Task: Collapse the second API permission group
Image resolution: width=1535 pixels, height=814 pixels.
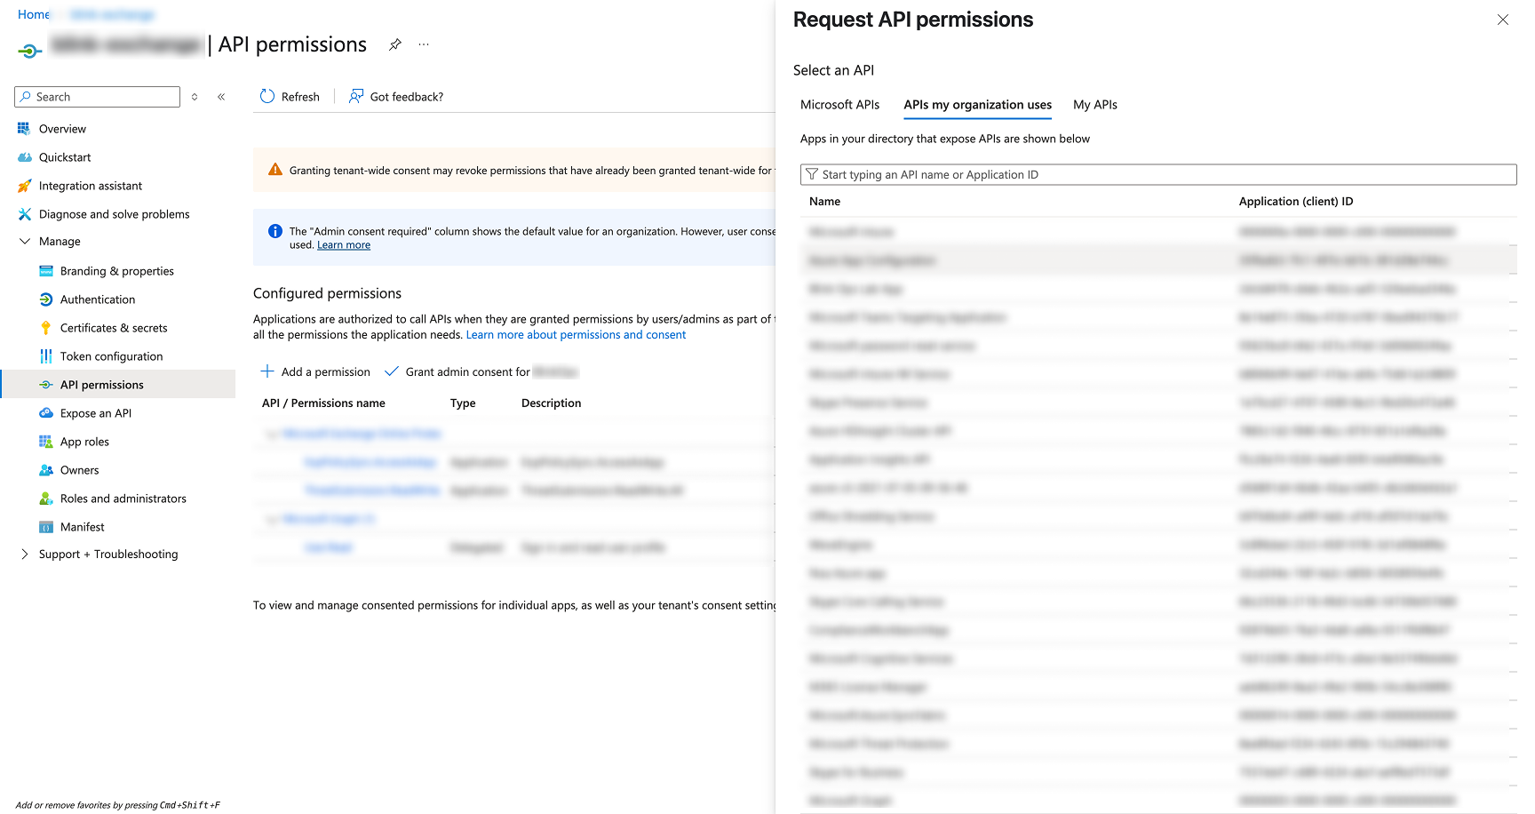Action: click(x=272, y=519)
